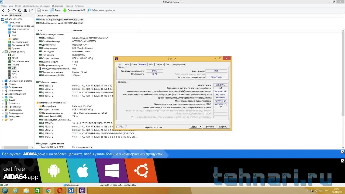
Task: Select DIMM3 Kingston HyperX device row
Action: click(61, 23)
